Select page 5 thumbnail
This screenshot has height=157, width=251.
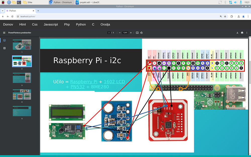(22, 111)
